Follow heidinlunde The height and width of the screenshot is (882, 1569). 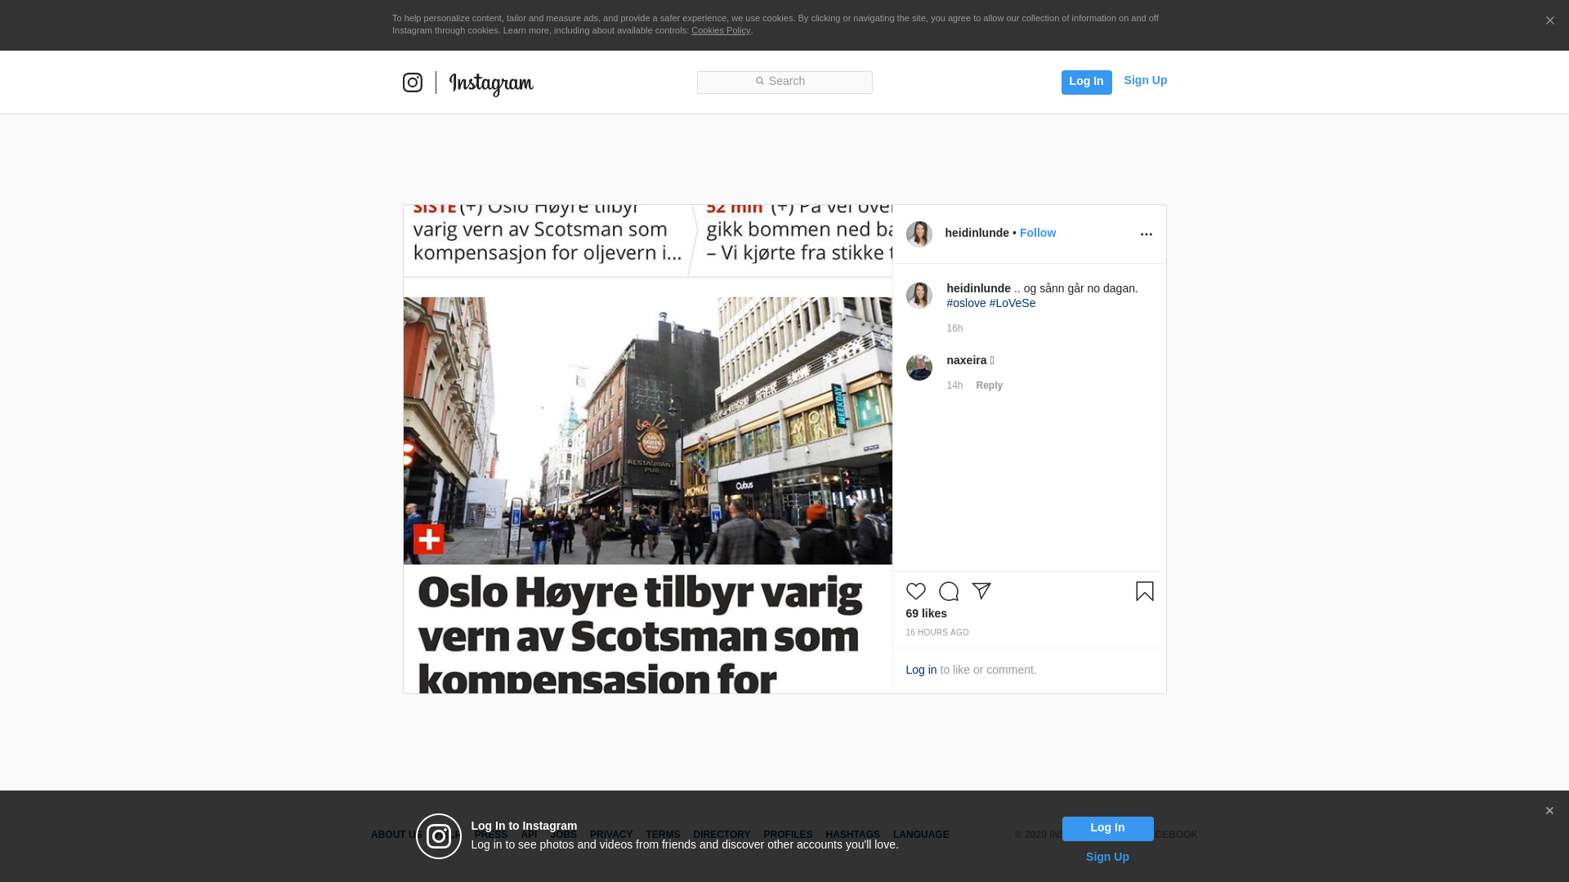[x=1038, y=233]
